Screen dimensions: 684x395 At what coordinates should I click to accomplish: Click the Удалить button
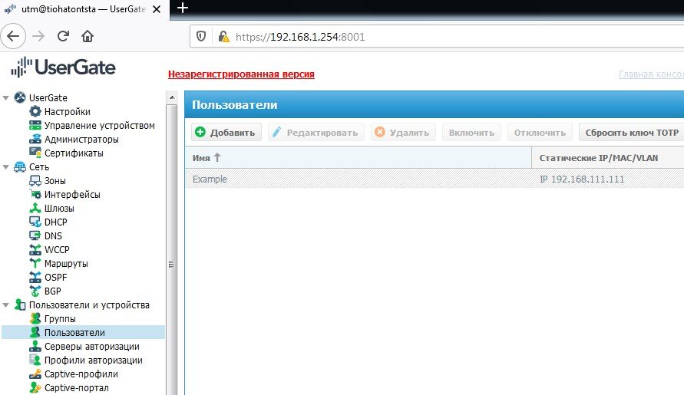point(403,133)
